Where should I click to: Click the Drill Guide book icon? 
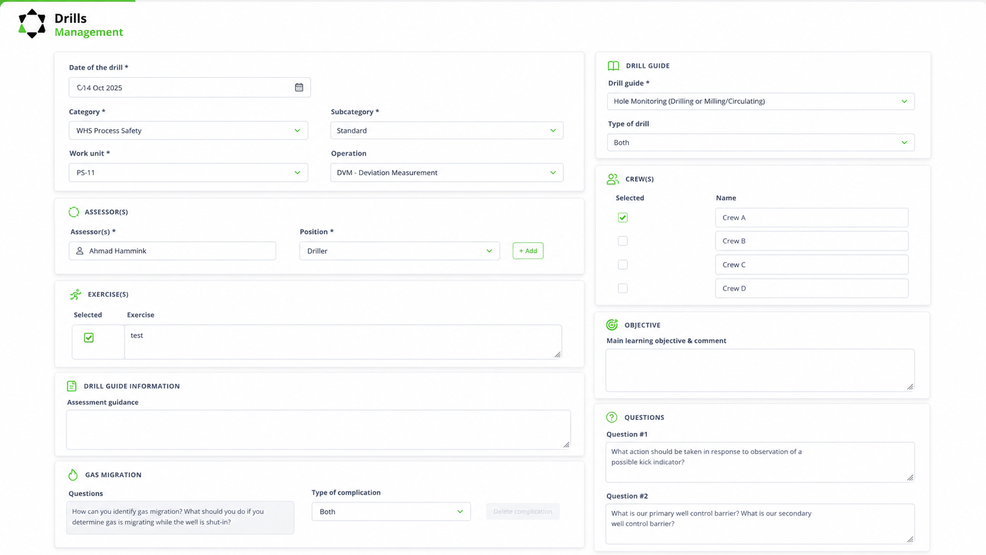pyautogui.click(x=613, y=65)
